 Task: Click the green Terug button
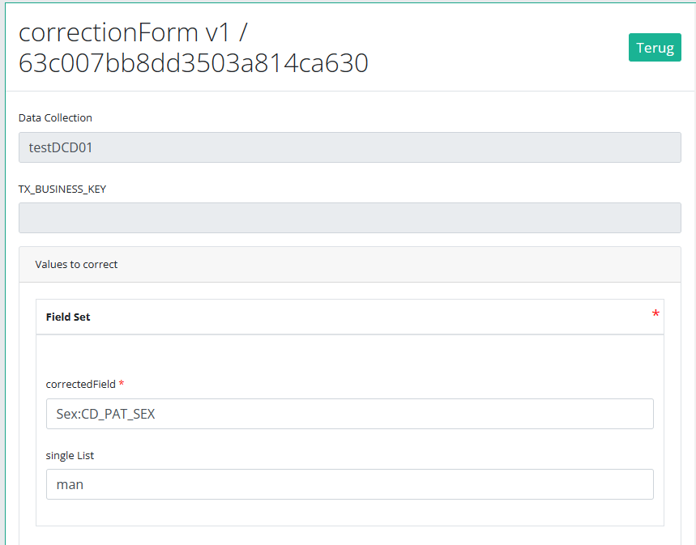click(655, 48)
